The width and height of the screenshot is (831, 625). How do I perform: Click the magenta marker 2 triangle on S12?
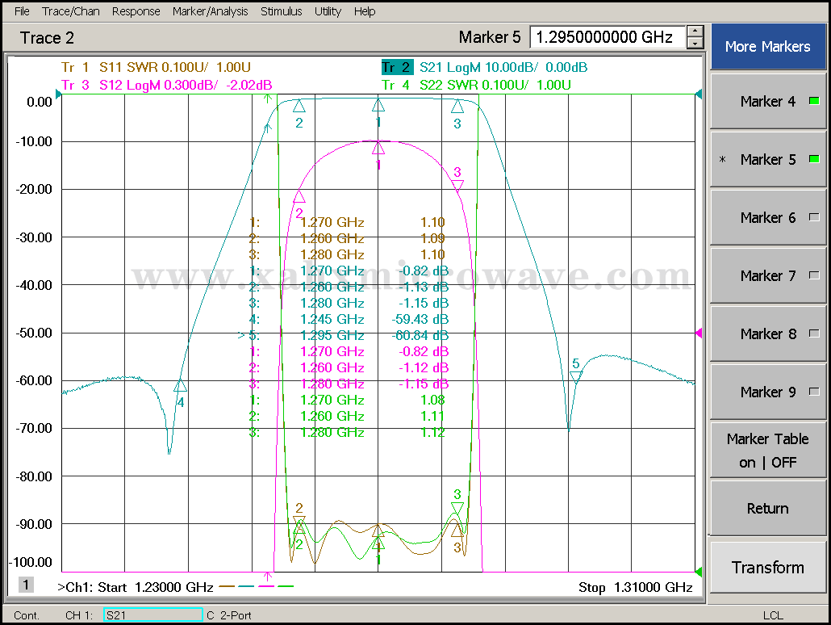[299, 197]
